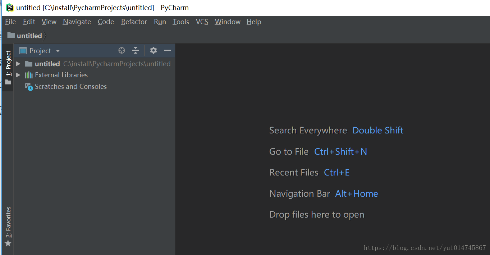
Task: Expand the untitled project folder arrow
Action: tap(18, 64)
